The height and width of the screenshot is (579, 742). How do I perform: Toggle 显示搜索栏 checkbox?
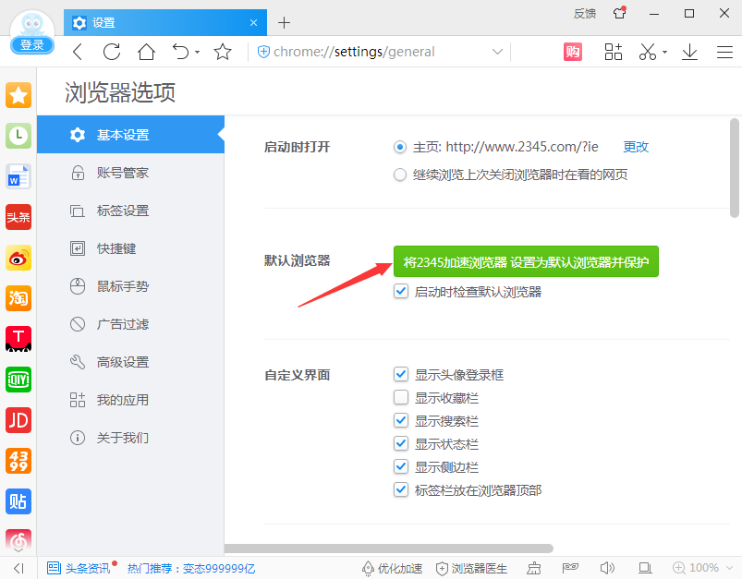click(401, 420)
